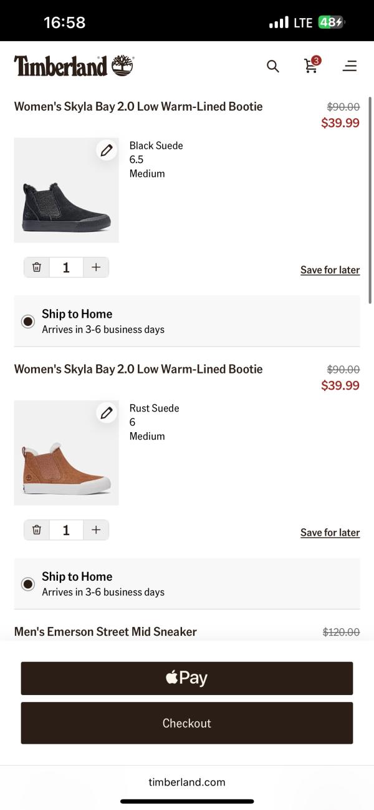Image resolution: width=374 pixels, height=810 pixels.
Task: Select Ship to Home for Rust Suede bootie
Action: [x=28, y=584]
